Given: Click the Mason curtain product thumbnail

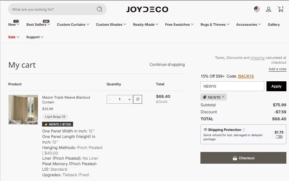Looking at the screenshot, I should click(23, 110).
